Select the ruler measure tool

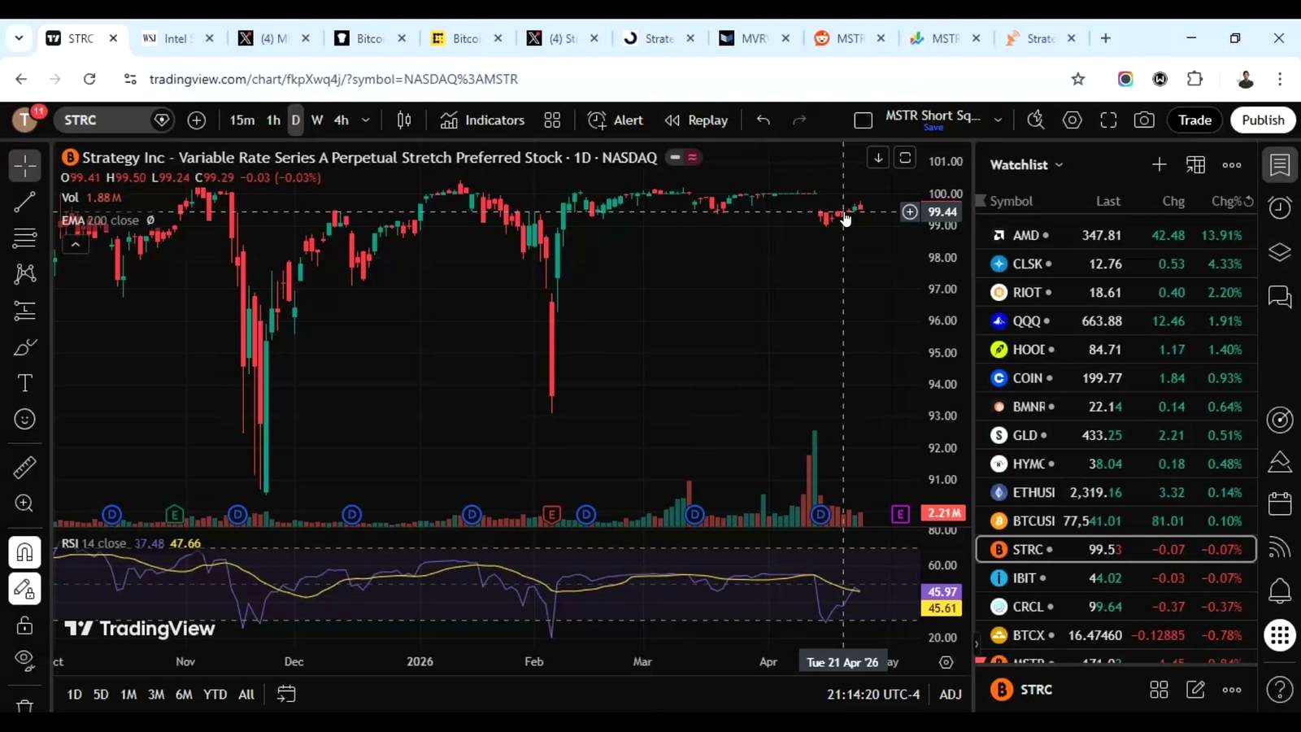25,468
